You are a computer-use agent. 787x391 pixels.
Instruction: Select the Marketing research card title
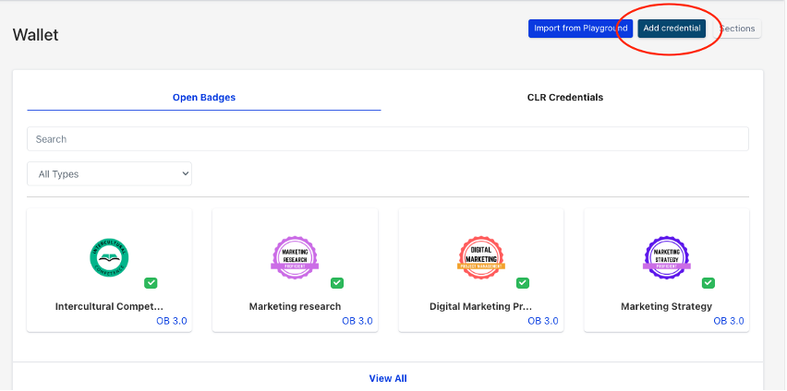click(x=295, y=306)
